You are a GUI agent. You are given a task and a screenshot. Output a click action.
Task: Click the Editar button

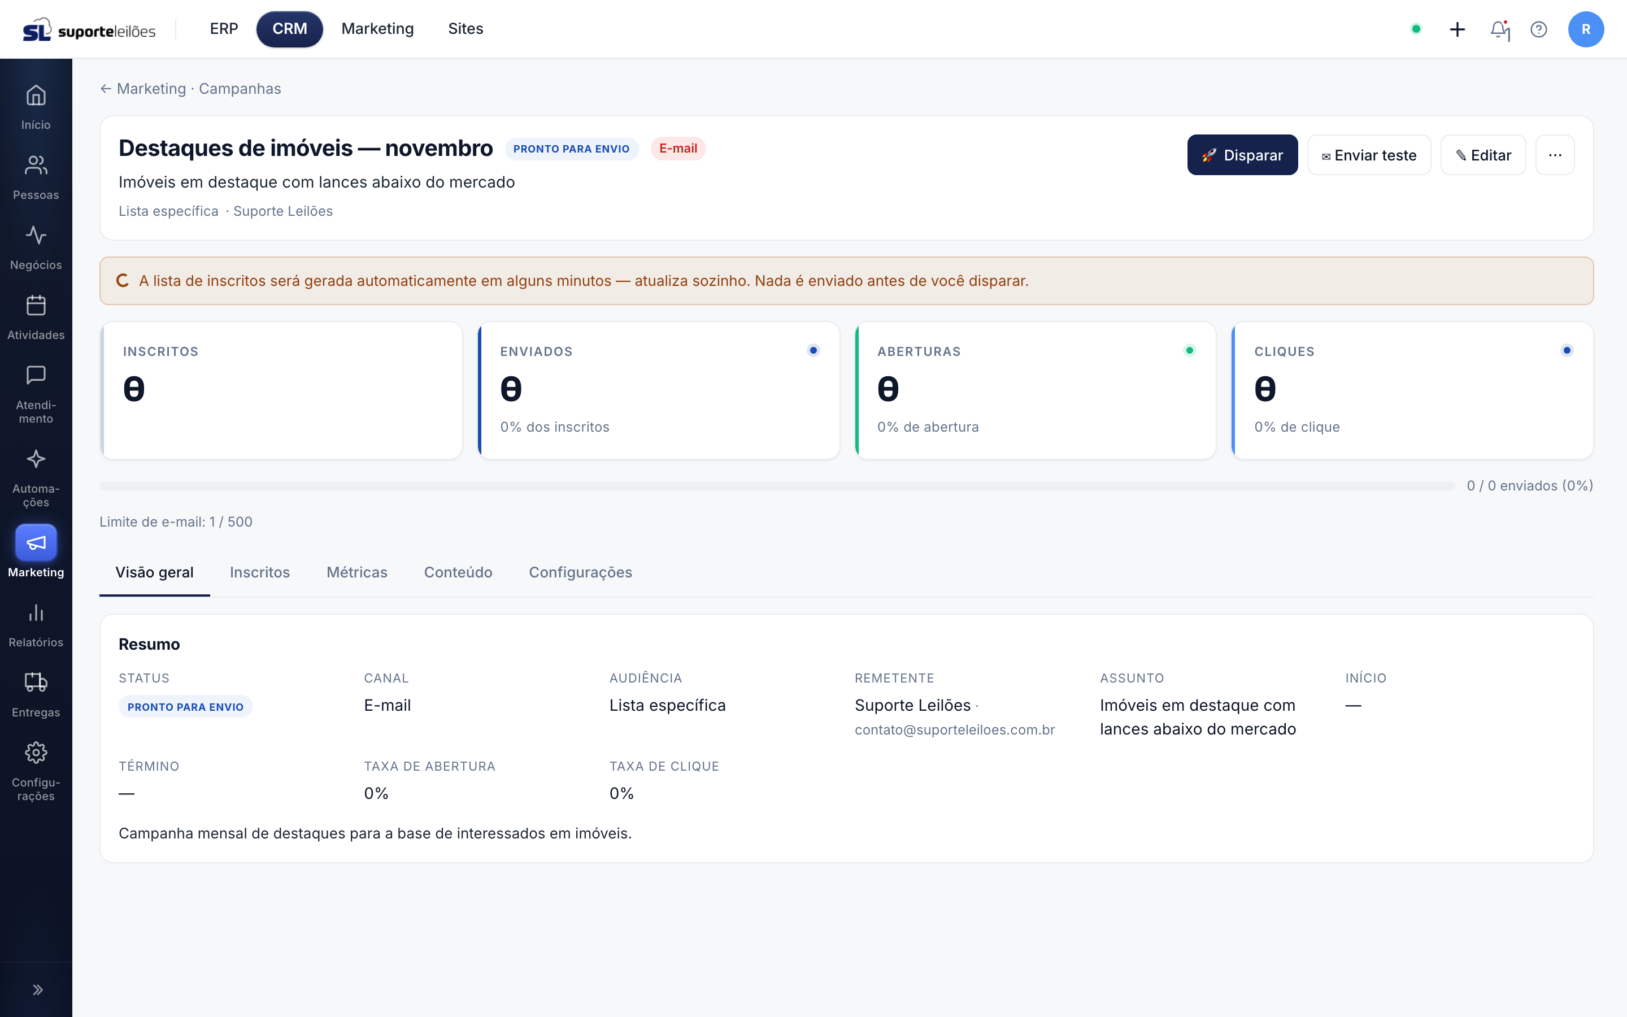(x=1482, y=155)
